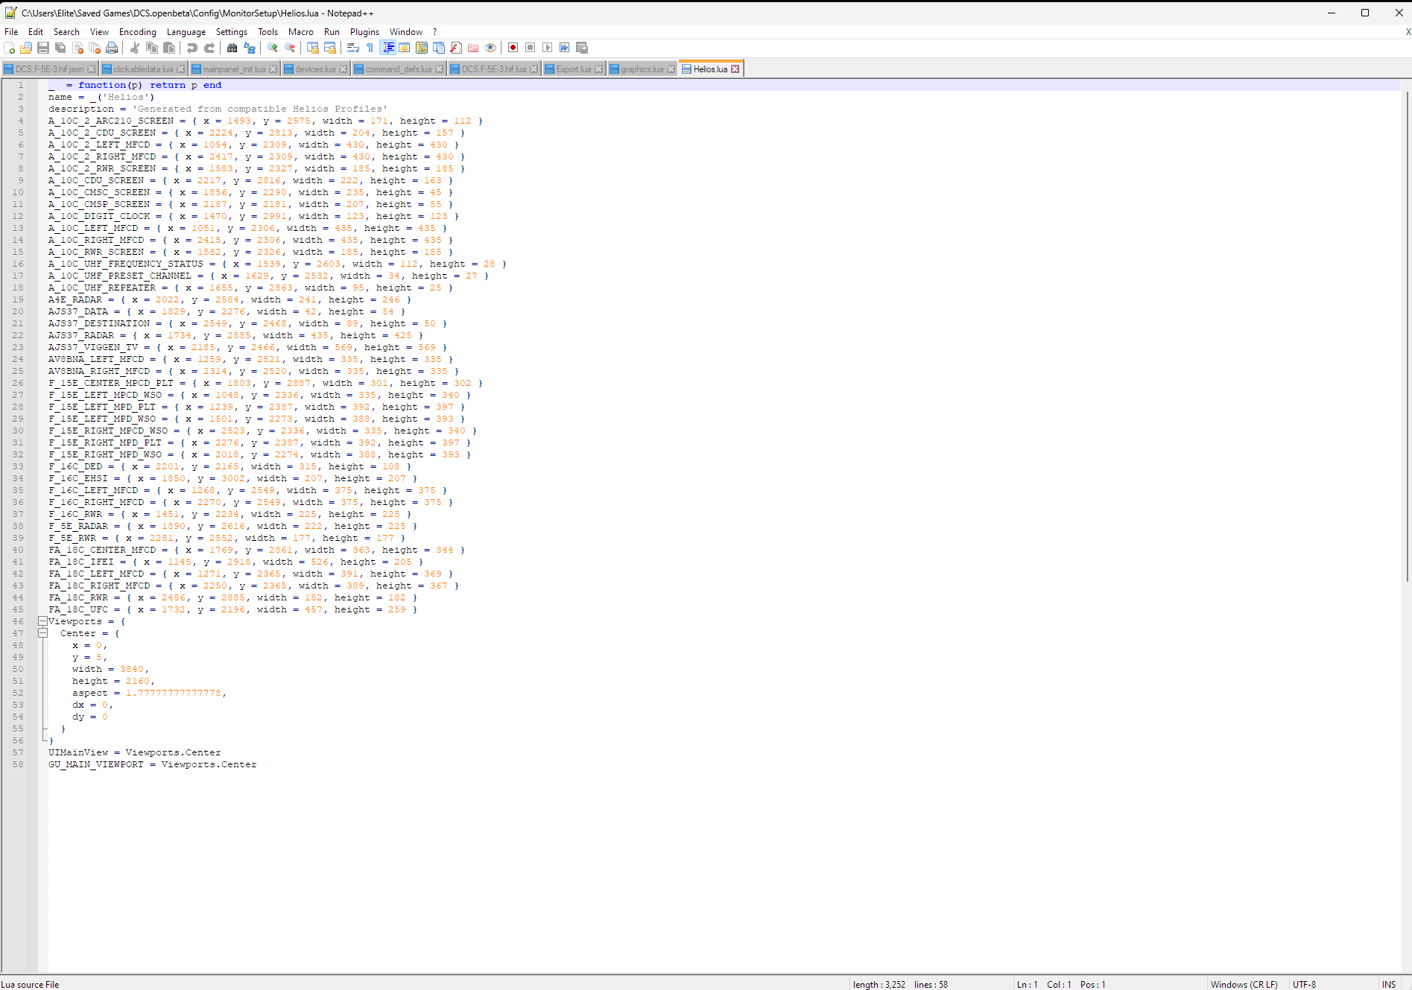This screenshot has width=1412, height=990.
Task: Open the Language menu
Action: [186, 32]
